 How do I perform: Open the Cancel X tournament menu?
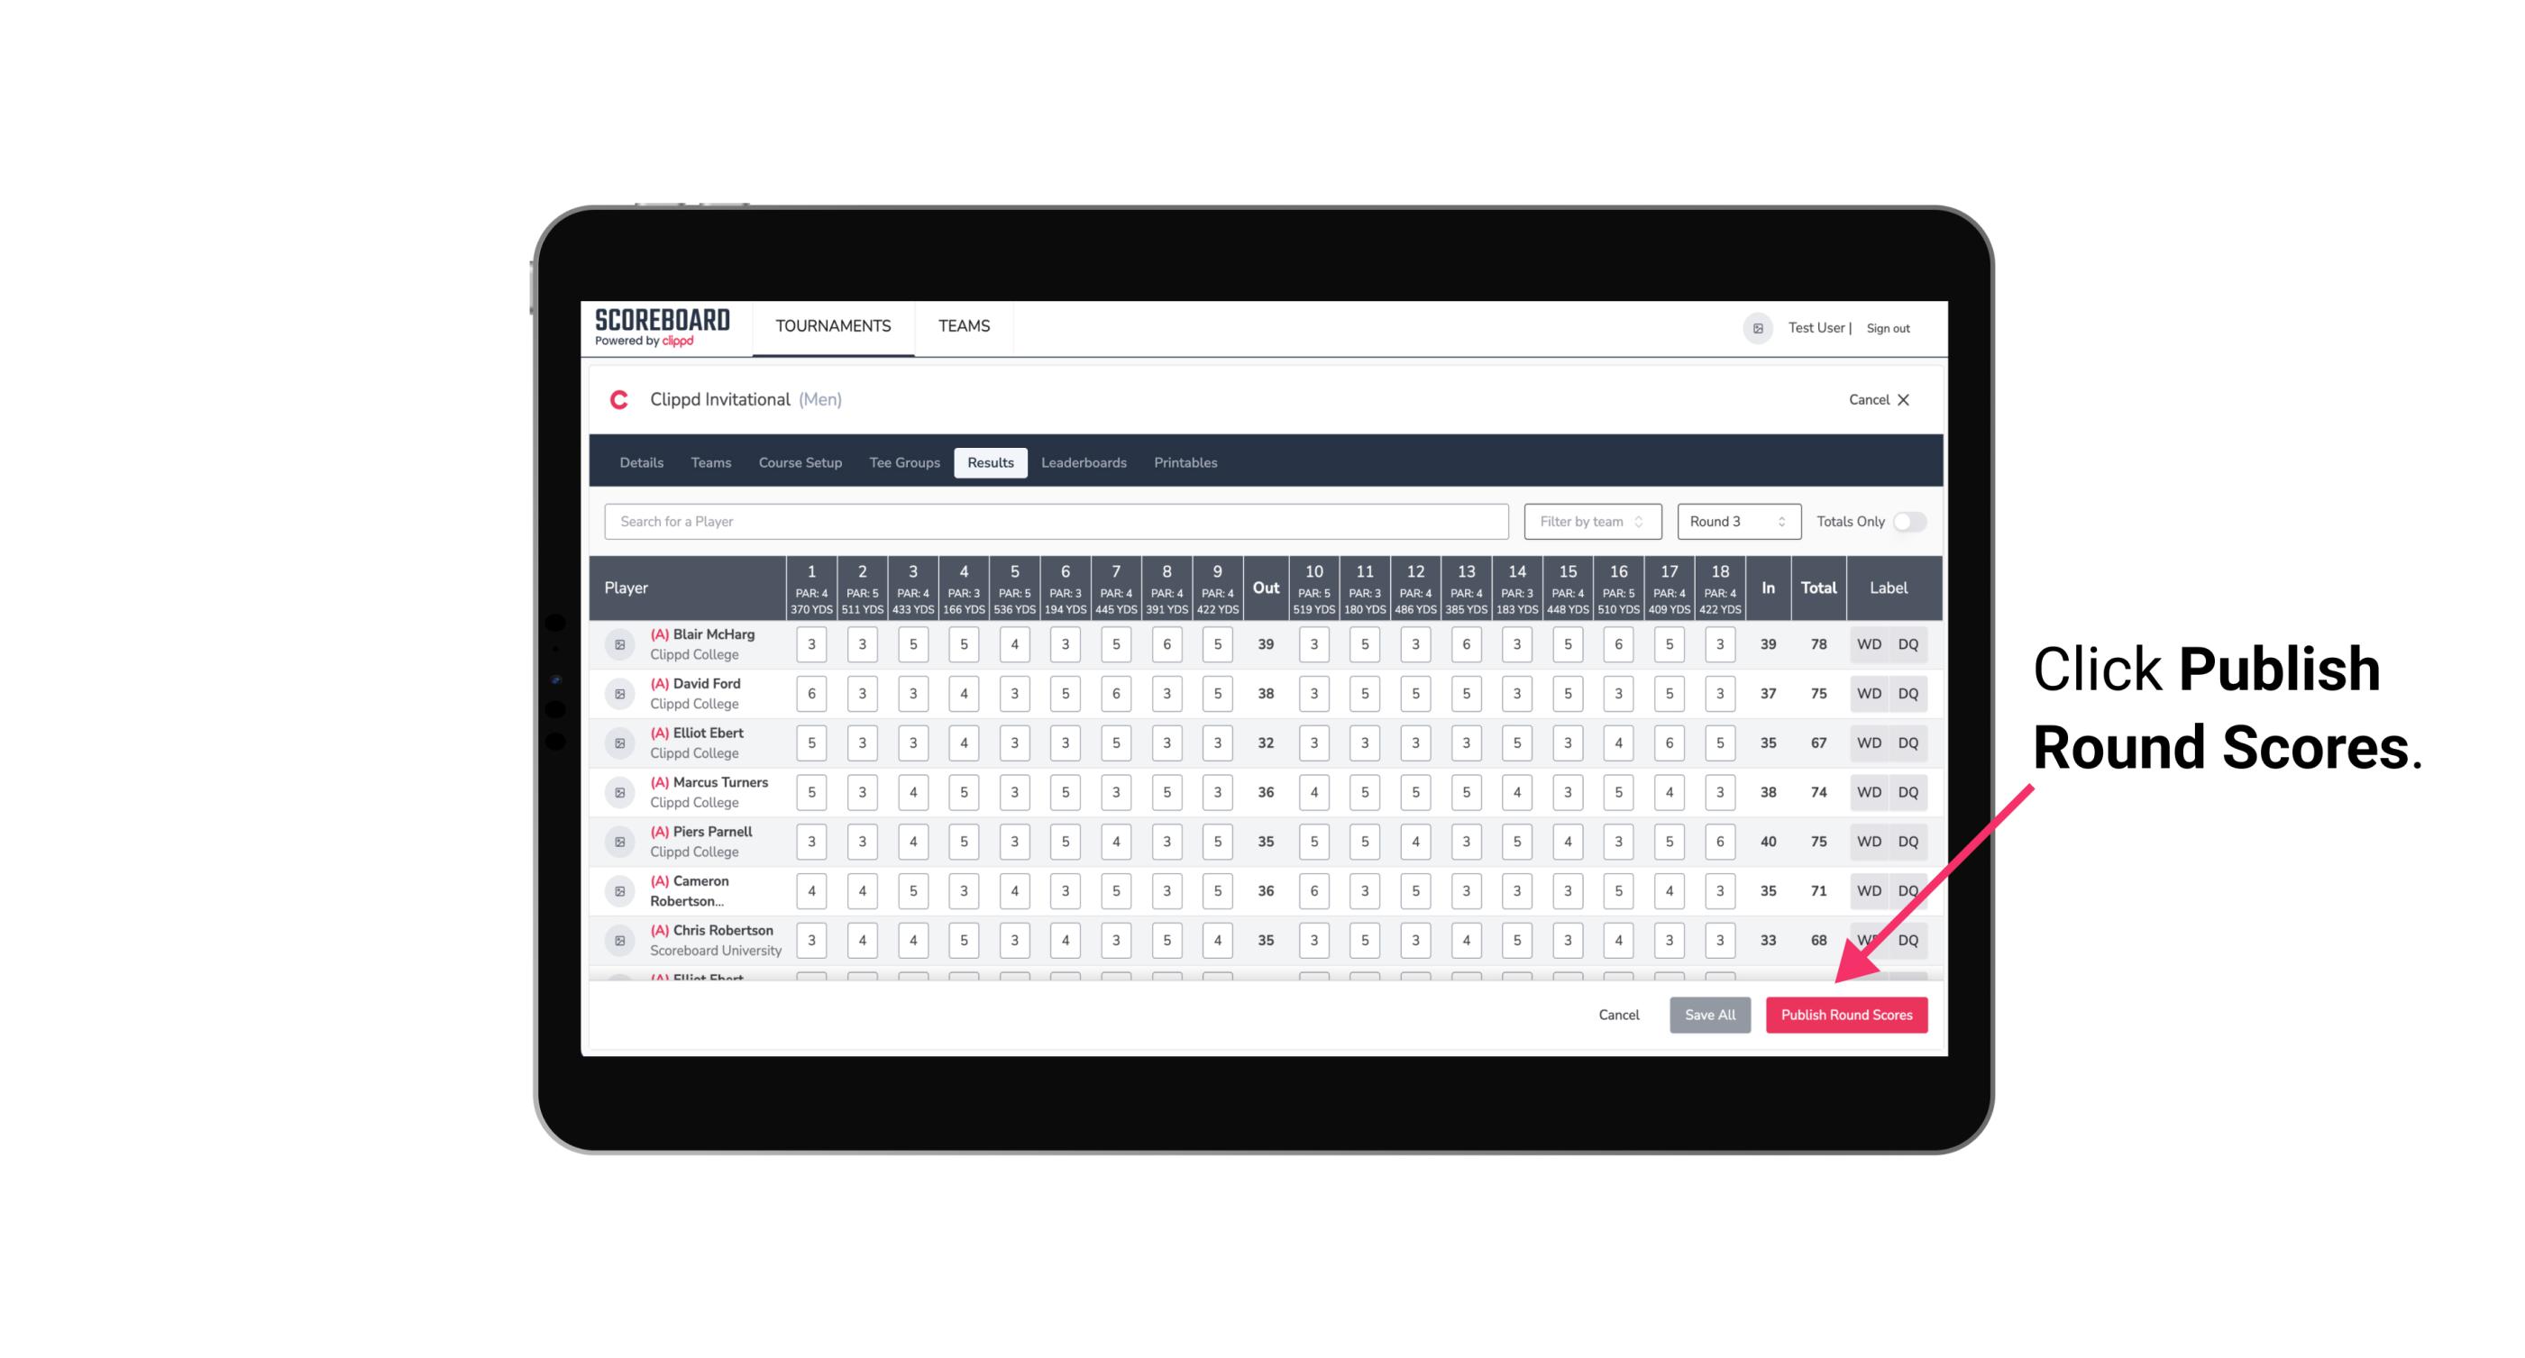1878,400
